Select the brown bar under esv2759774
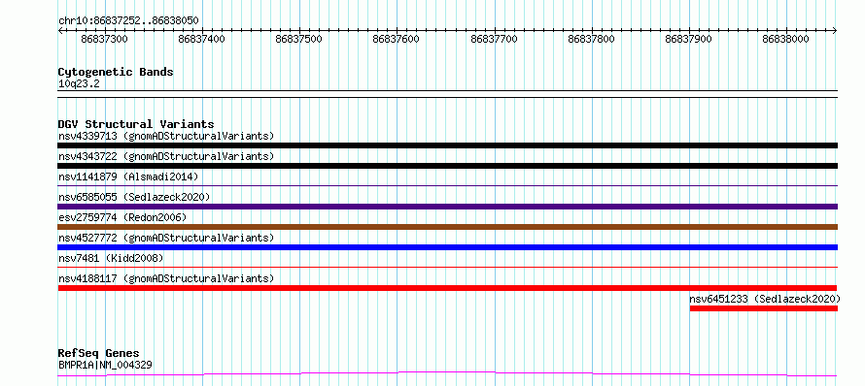Viewport: 865px width, 386px height. (x=447, y=227)
